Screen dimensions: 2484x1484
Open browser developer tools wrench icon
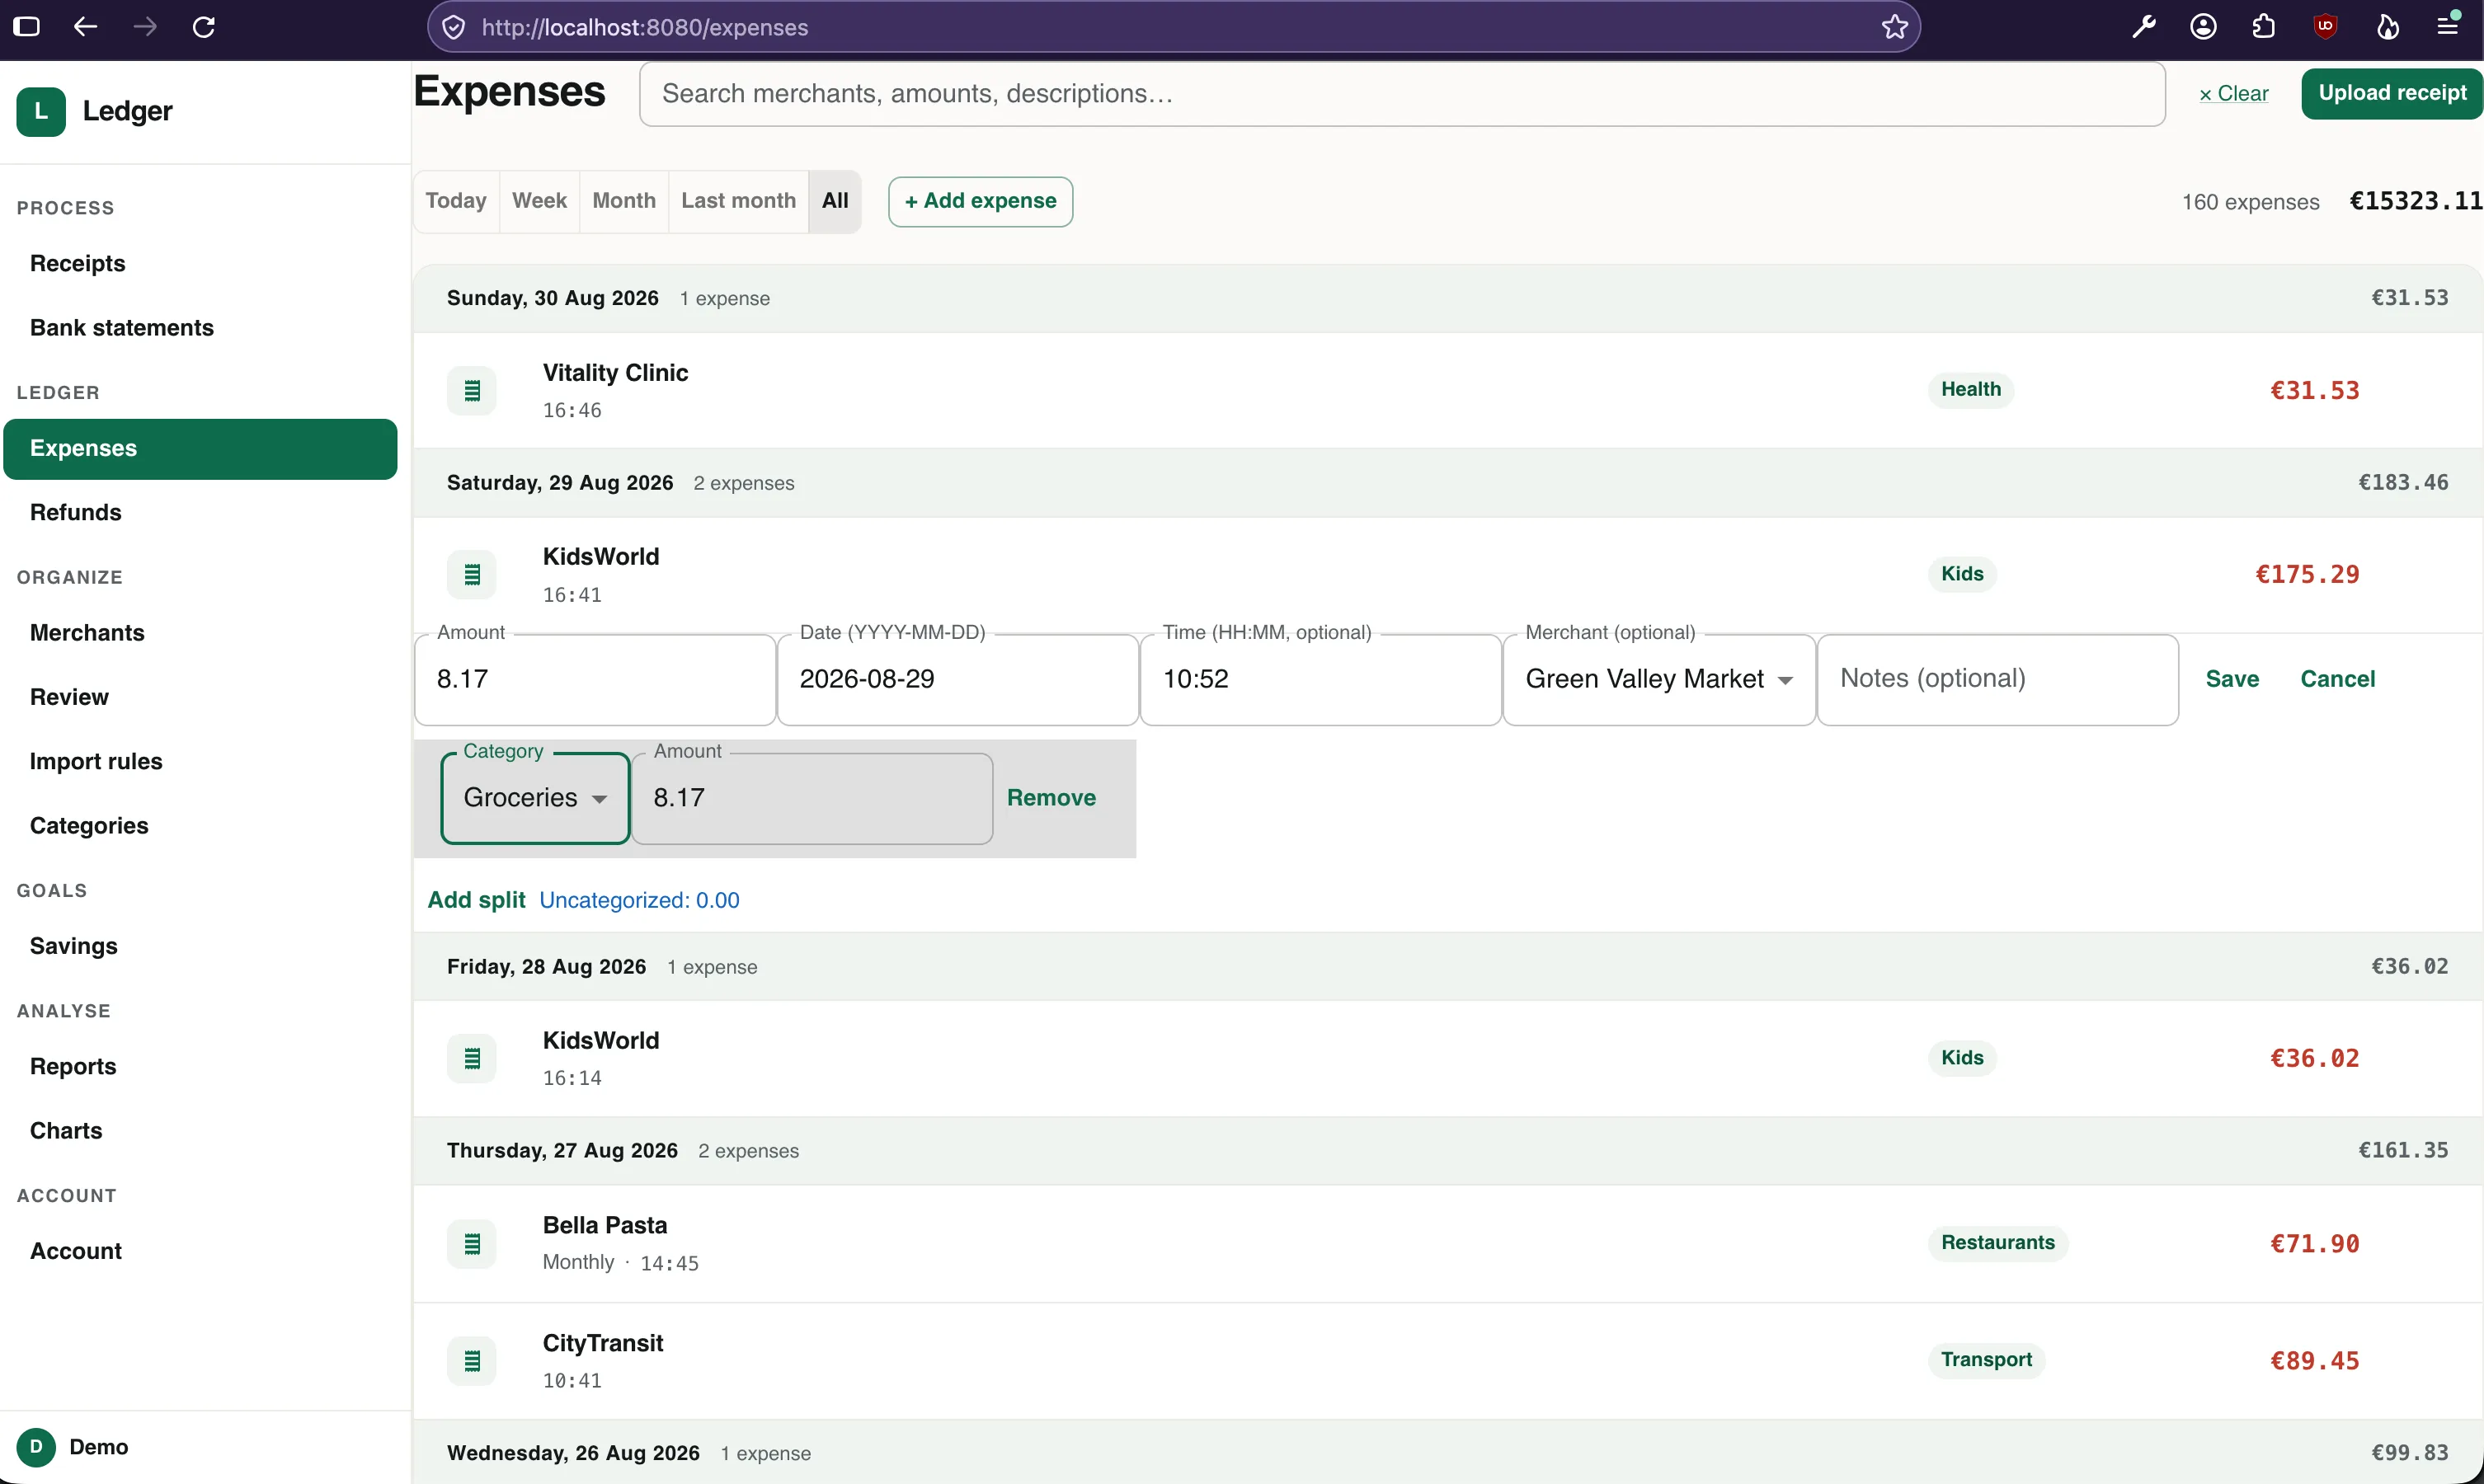pyautogui.click(x=2143, y=27)
